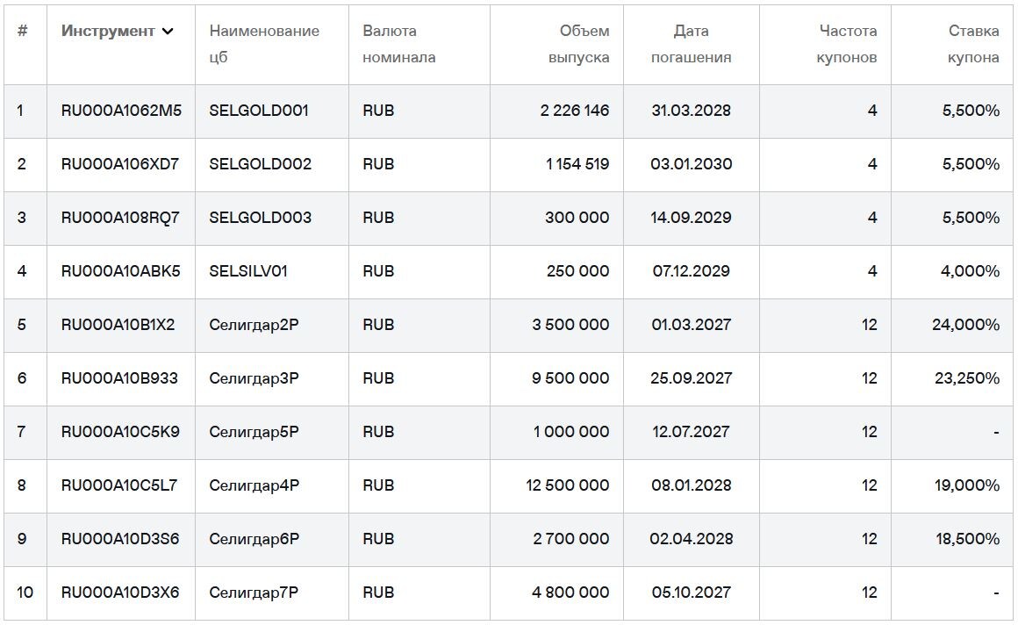This screenshot has height=625, width=1018.
Task: Click the Наименование цб column header
Action: (264, 44)
